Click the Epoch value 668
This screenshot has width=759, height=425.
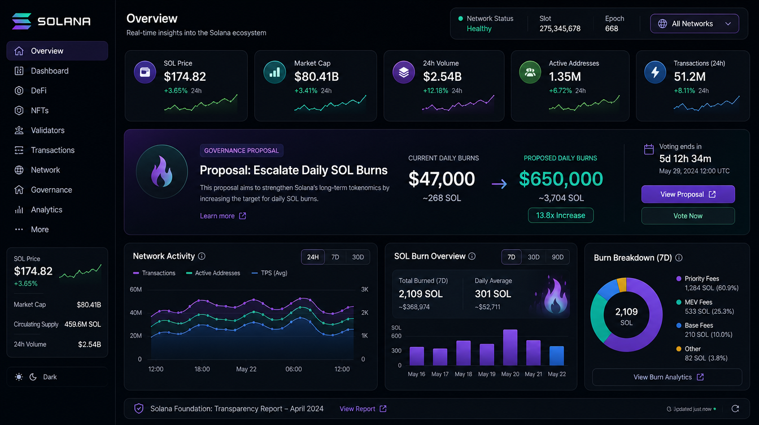[x=612, y=29]
